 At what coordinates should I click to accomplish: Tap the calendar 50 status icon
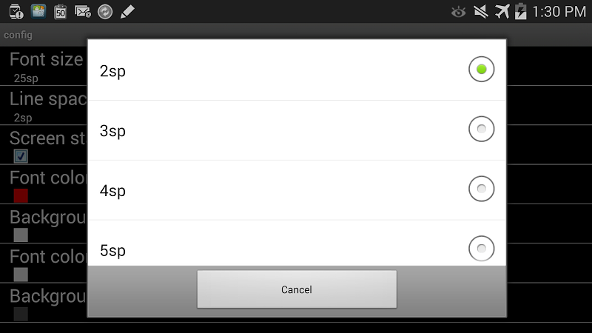click(x=61, y=12)
